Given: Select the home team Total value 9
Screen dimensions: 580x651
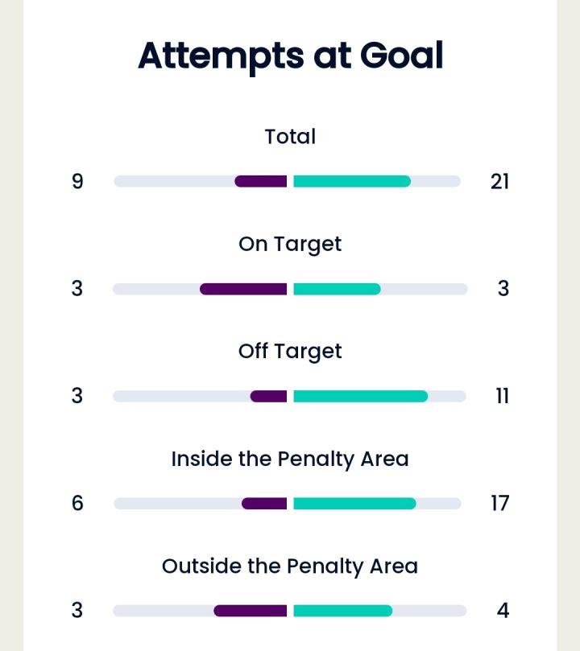Looking at the screenshot, I should tap(77, 182).
